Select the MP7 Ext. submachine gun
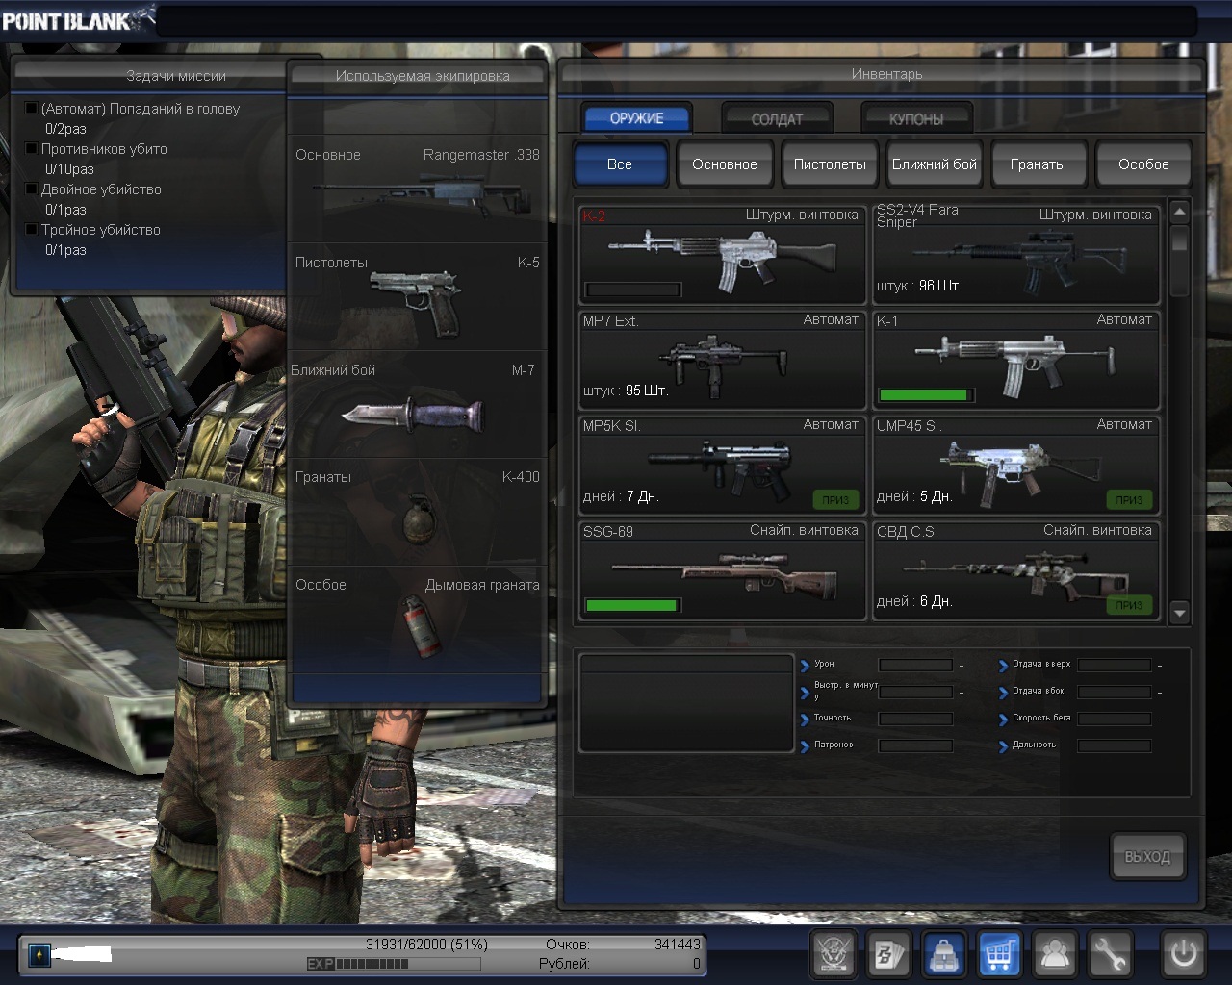 pos(722,360)
